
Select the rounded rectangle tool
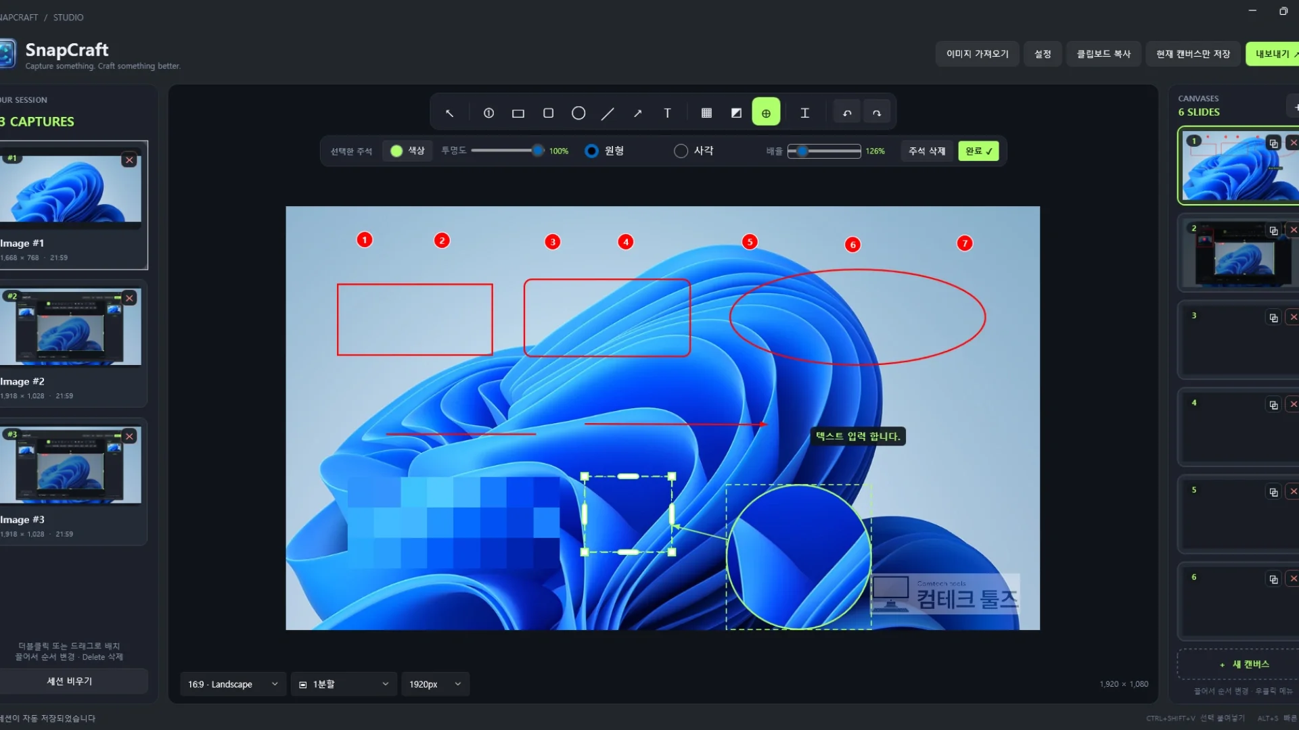click(549, 113)
